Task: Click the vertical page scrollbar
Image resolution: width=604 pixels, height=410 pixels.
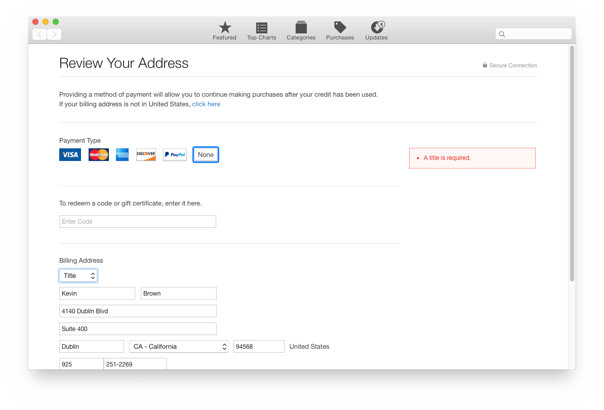Action: click(572, 163)
